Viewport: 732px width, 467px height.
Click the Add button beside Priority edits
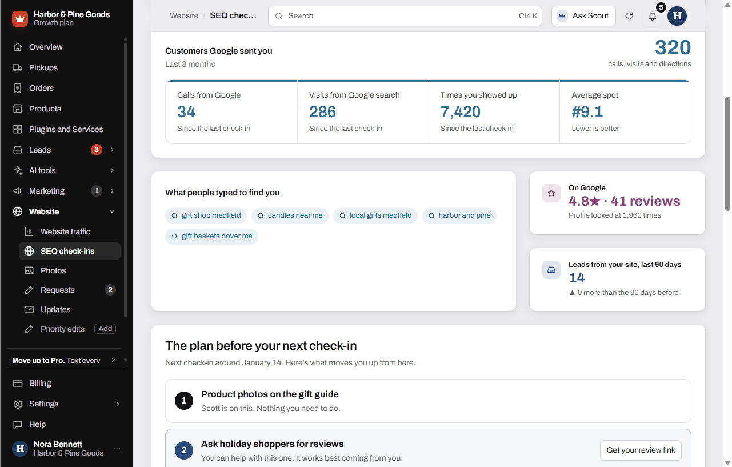pyautogui.click(x=105, y=329)
